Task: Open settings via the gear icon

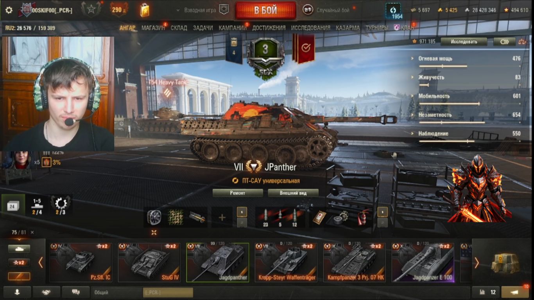Action: pyautogui.click(x=9, y=10)
